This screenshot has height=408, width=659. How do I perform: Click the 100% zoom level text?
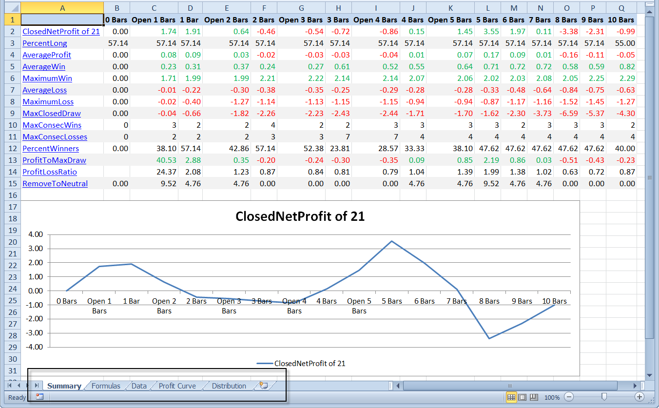pyautogui.click(x=552, y=397)
